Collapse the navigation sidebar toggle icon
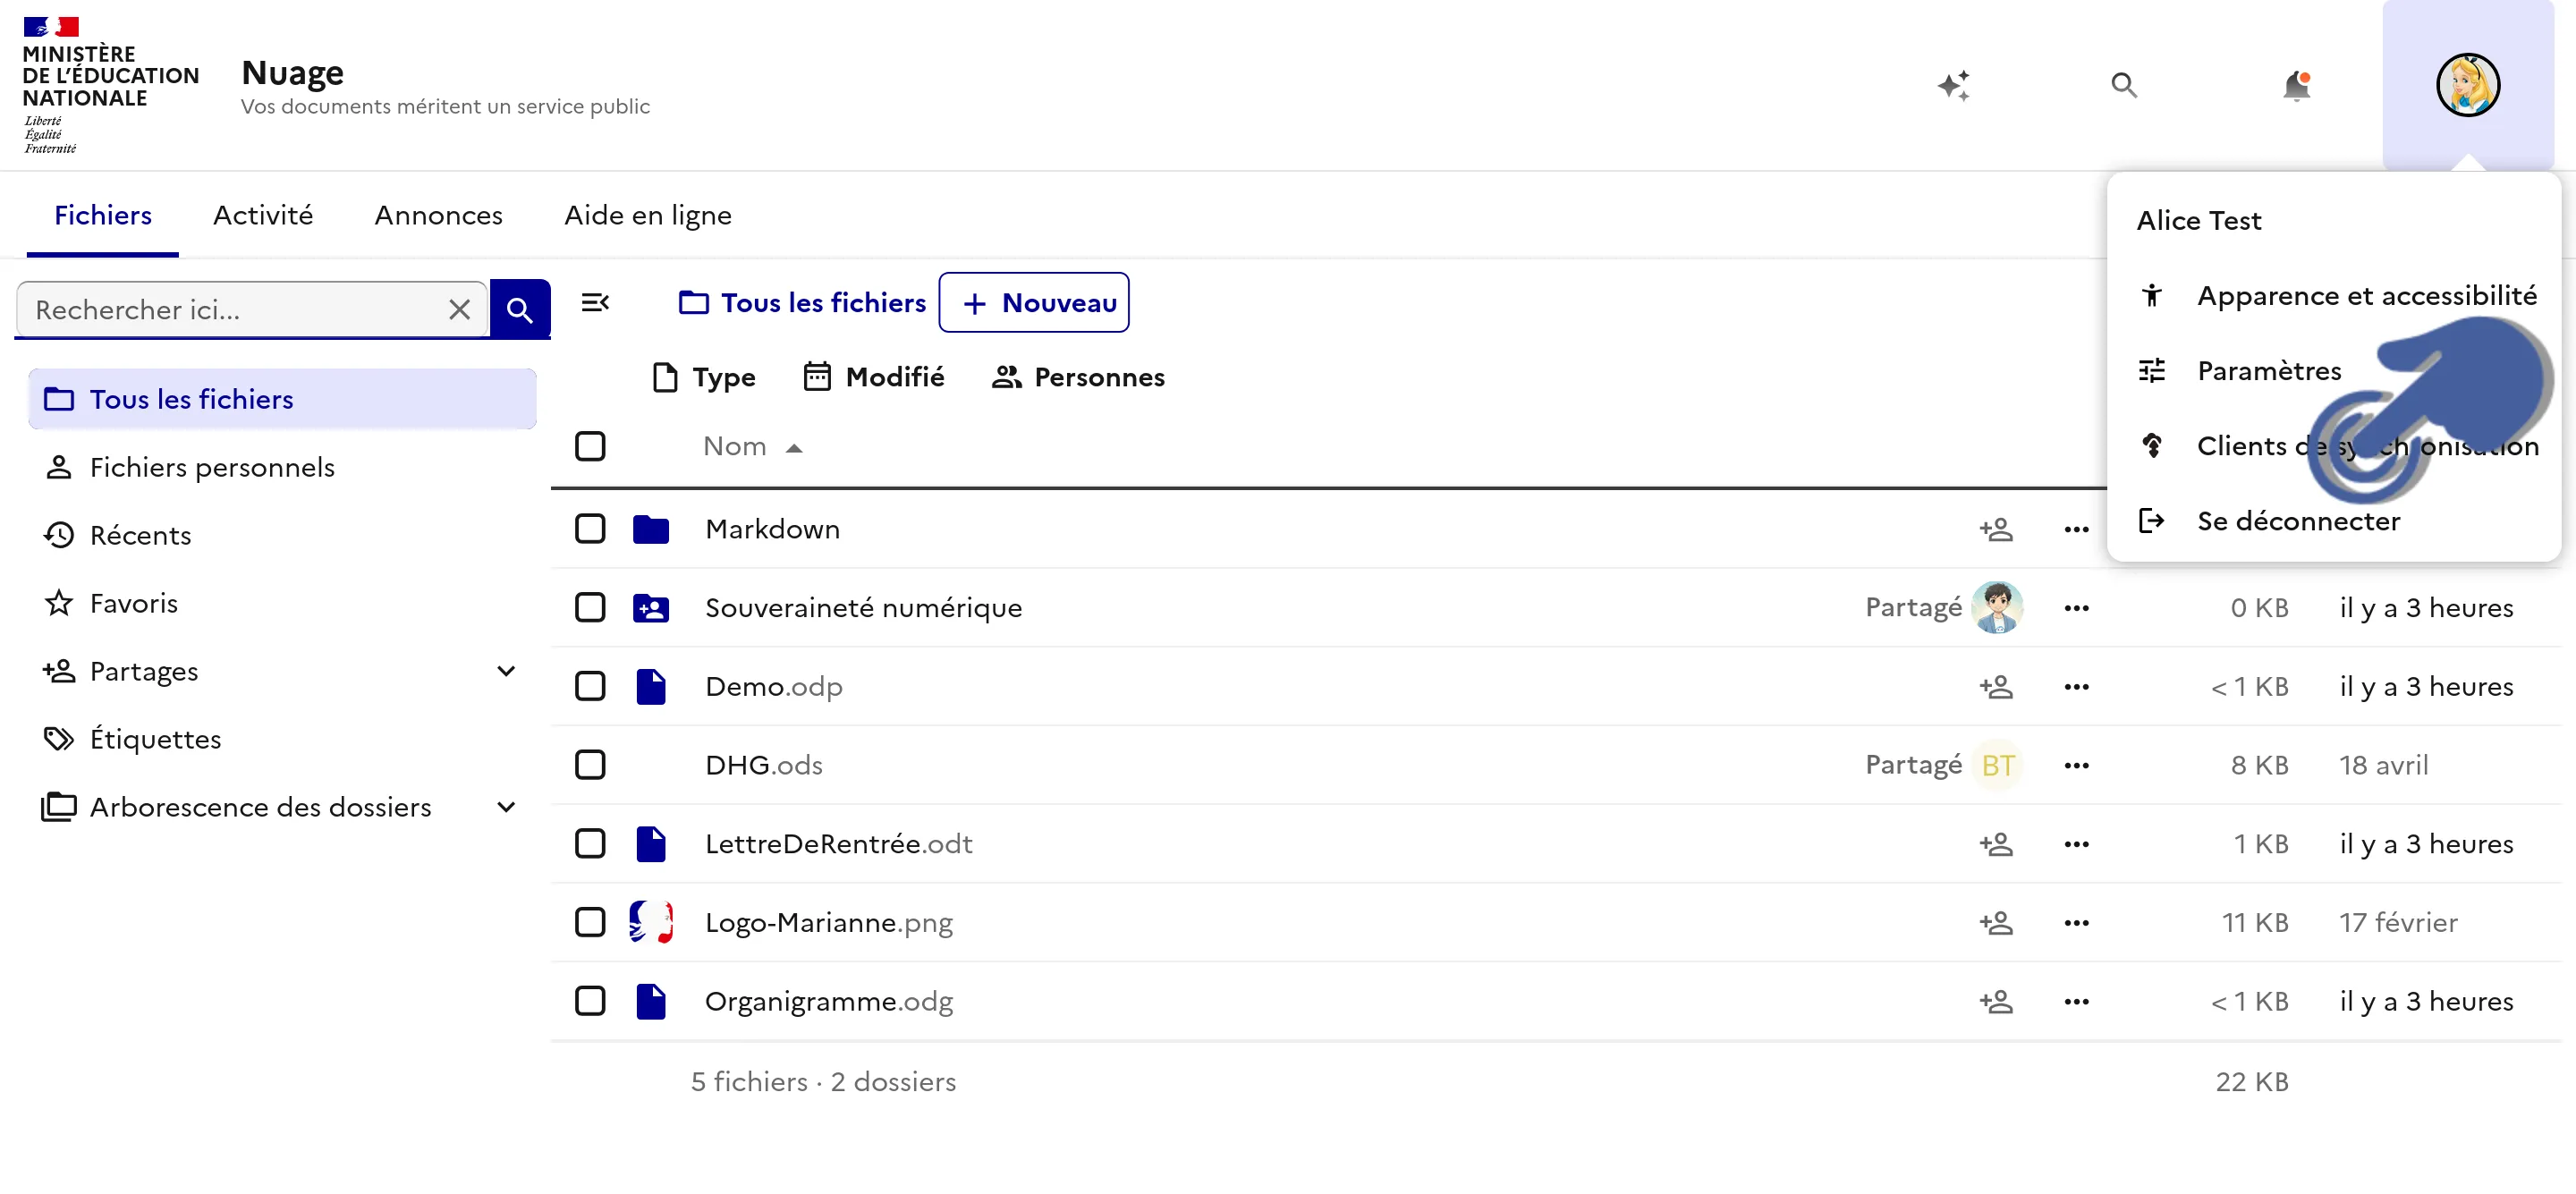This screenshot has height=1194, width=2576. click(595, 302)
